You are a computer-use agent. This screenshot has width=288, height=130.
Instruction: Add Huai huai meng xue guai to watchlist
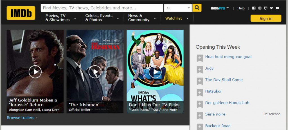coord(200,58)
